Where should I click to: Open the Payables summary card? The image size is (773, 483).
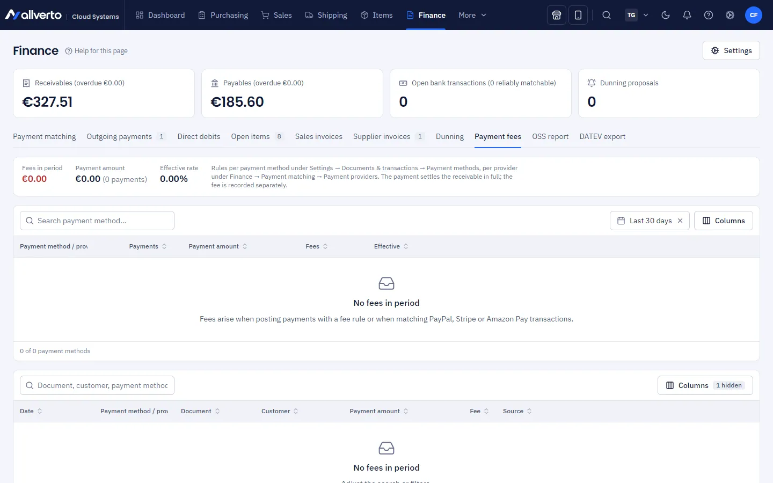tap(292, 93)
